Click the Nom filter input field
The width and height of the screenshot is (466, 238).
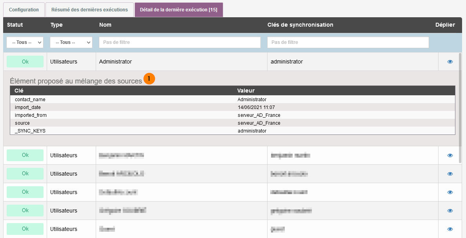(180, 42)
